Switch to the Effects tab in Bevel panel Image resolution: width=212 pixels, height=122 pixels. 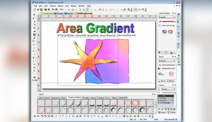coord(170,81)
